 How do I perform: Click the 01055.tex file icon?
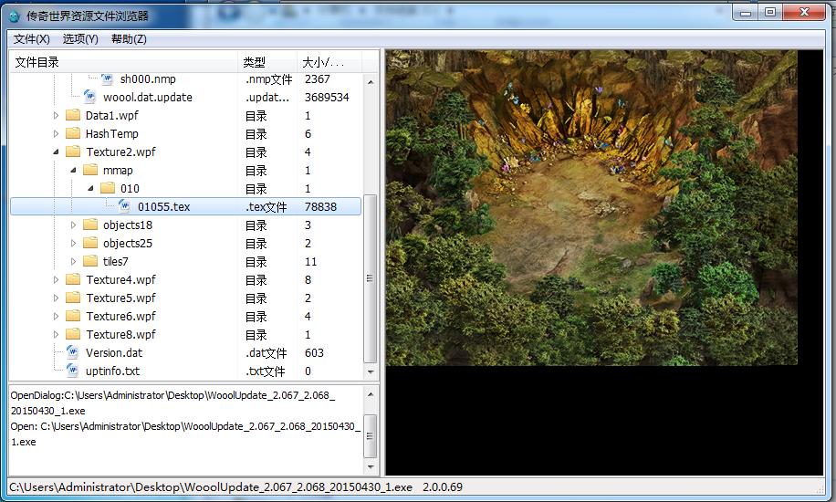125,206
